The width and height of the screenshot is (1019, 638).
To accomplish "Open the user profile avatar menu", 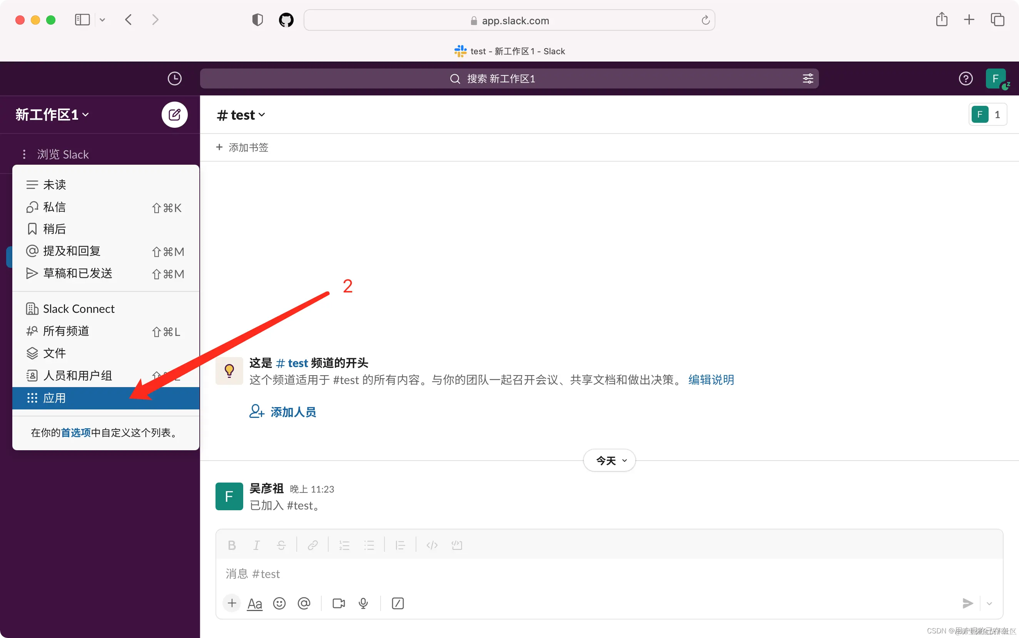I will 996,78.
